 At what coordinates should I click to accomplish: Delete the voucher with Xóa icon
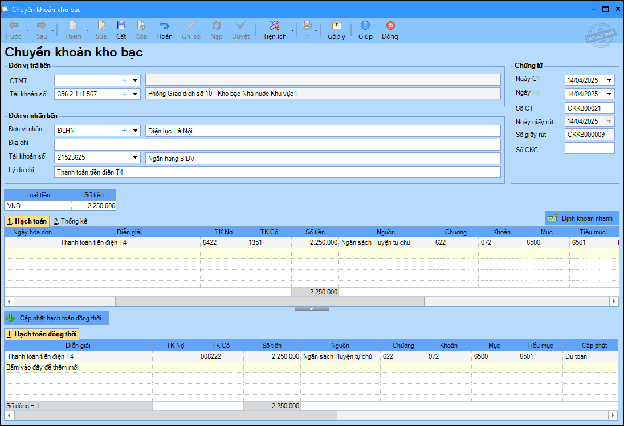tap(141, 26)
